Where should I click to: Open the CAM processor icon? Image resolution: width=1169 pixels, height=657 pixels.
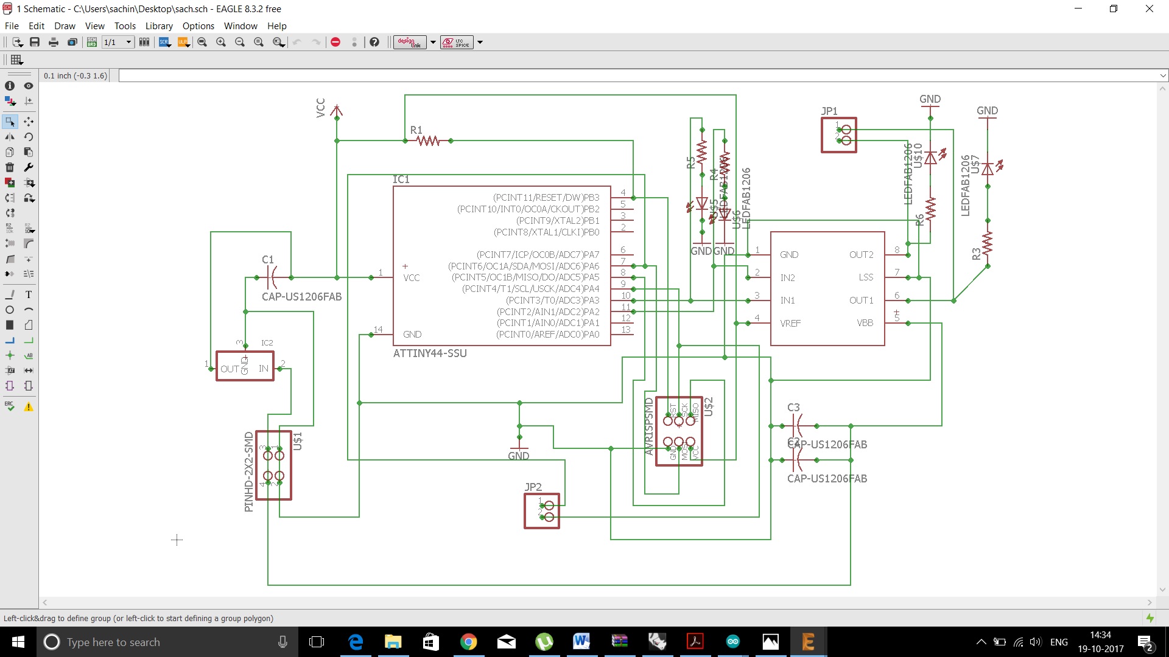coord(72,42)
